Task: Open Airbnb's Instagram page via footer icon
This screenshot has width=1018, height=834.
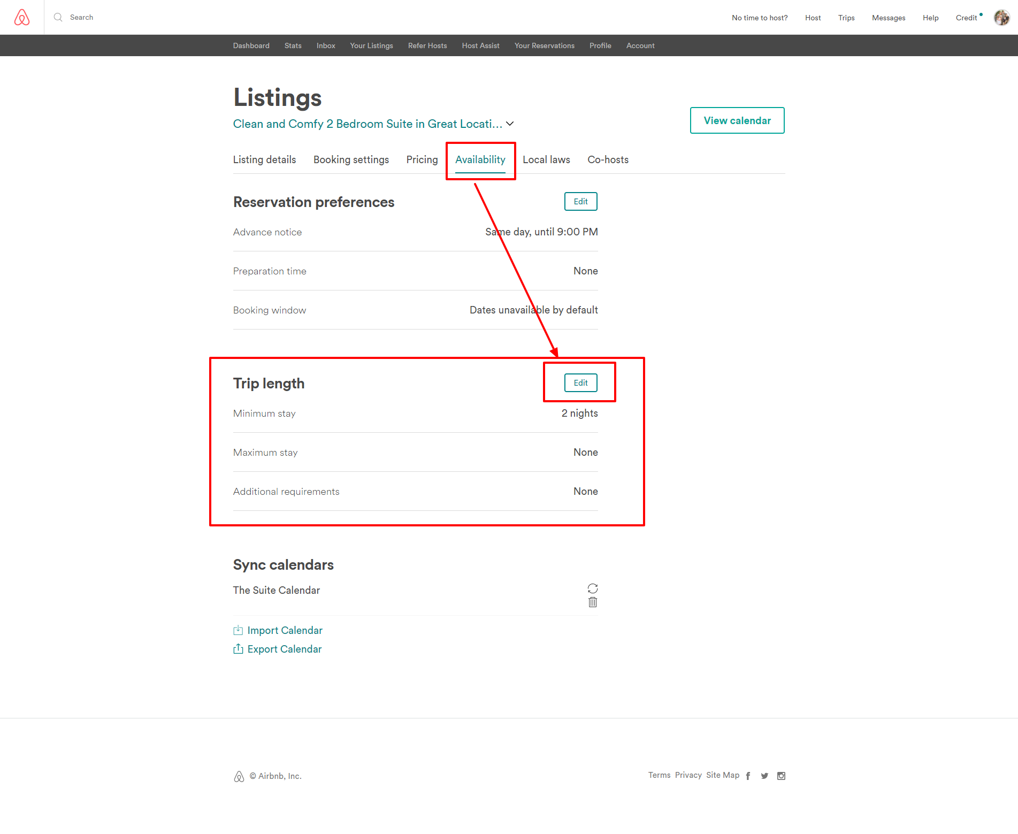Action: pyautogui.click(x=782, y=775)
